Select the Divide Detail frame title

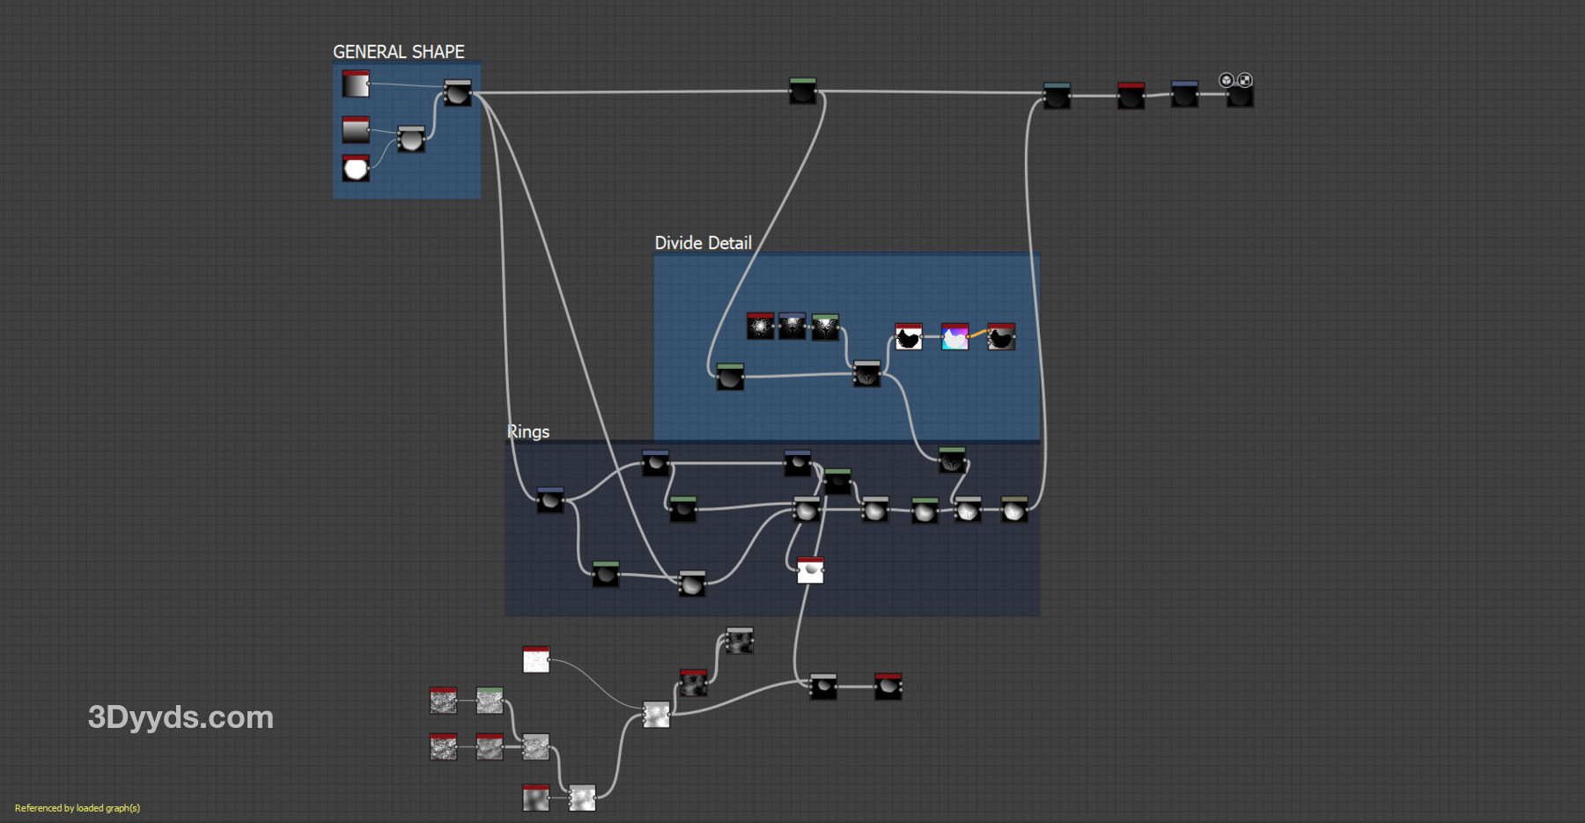[x=703, y=243]
